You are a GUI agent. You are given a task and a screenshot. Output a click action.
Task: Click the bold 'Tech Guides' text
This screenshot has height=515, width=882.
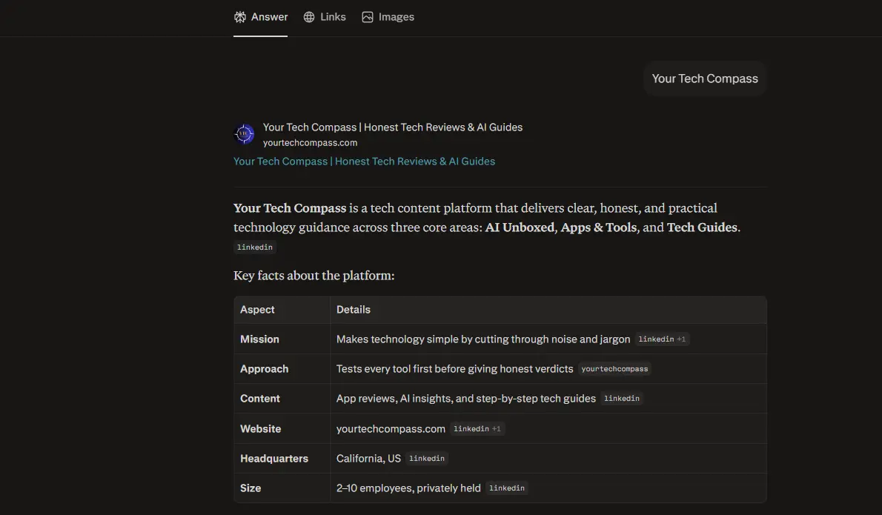(x=702, y=227)
